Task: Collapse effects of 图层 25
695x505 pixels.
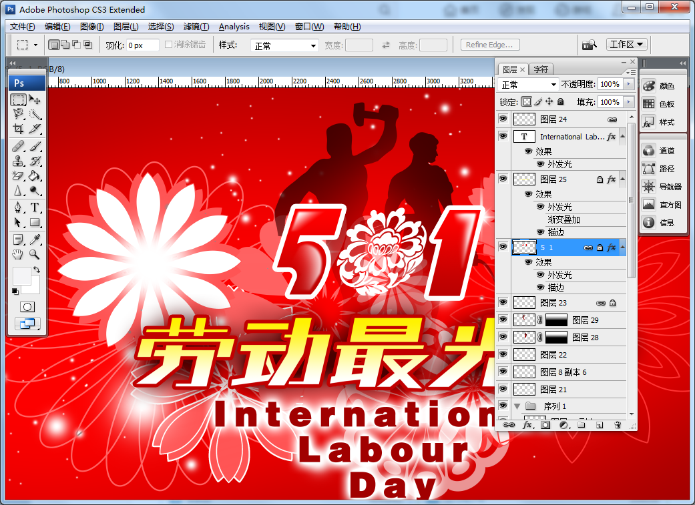Action: [x=622, y=179]
